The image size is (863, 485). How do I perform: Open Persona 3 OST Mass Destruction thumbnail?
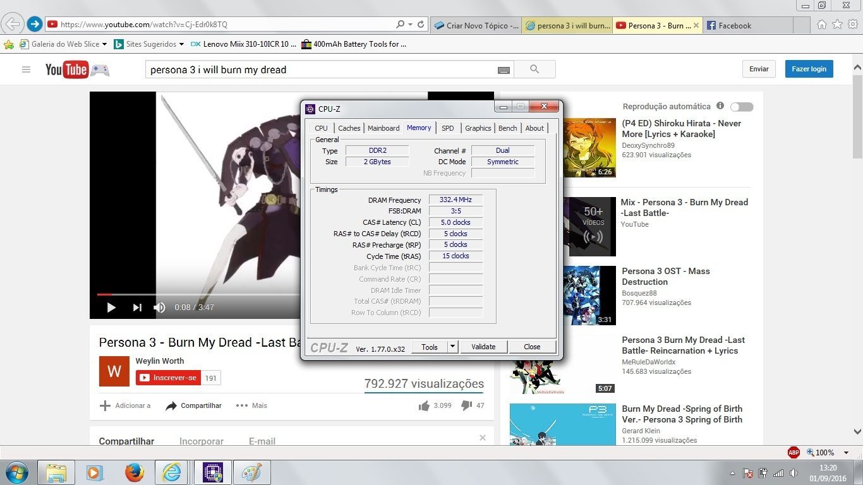coord(589,295)
